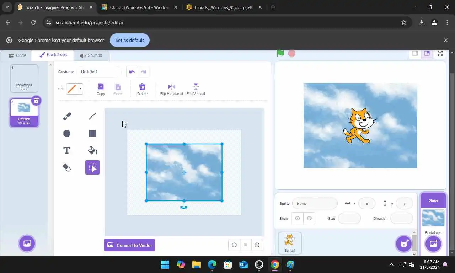Open File Explorer from taskbar
Image resolution: width=455 pixels, height=273 pixels.
point(197,264)
